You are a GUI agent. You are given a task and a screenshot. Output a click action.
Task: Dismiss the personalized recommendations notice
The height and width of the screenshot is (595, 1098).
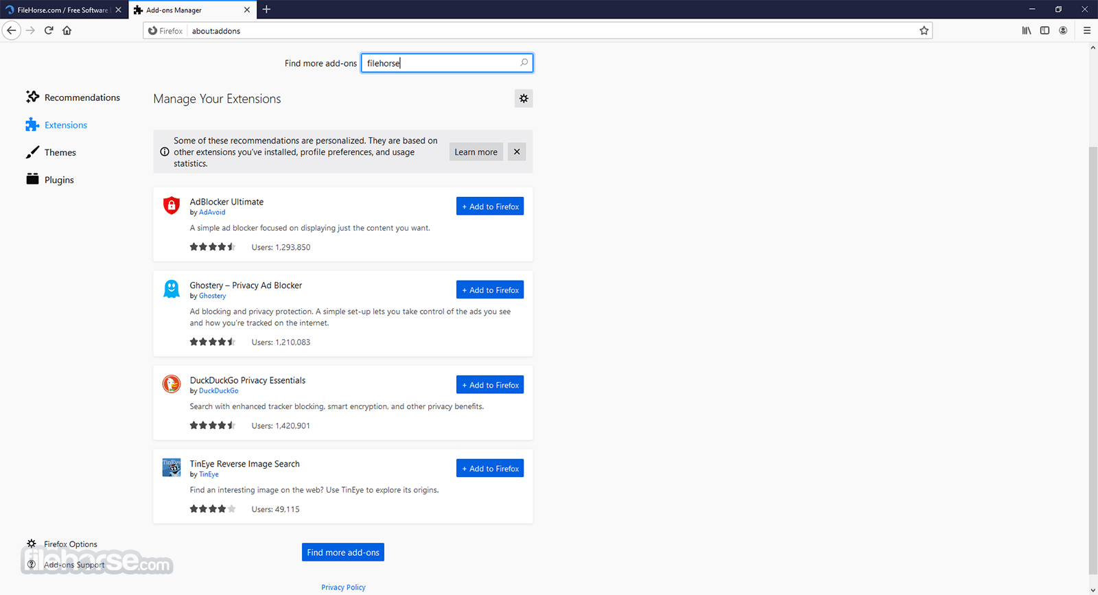(517, 152)
